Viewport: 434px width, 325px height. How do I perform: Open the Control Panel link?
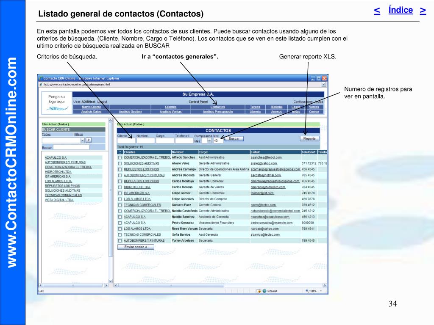(x=198, y=102)
